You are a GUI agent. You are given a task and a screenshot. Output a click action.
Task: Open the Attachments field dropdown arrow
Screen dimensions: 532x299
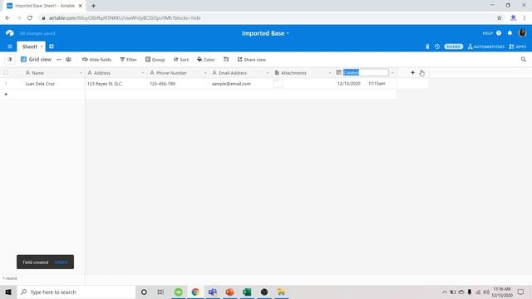coord(330,73)
